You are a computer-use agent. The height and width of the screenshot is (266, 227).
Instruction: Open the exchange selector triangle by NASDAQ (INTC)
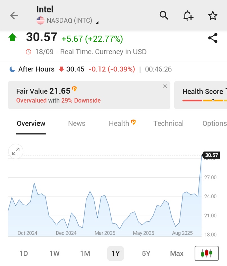coord(97,23)
